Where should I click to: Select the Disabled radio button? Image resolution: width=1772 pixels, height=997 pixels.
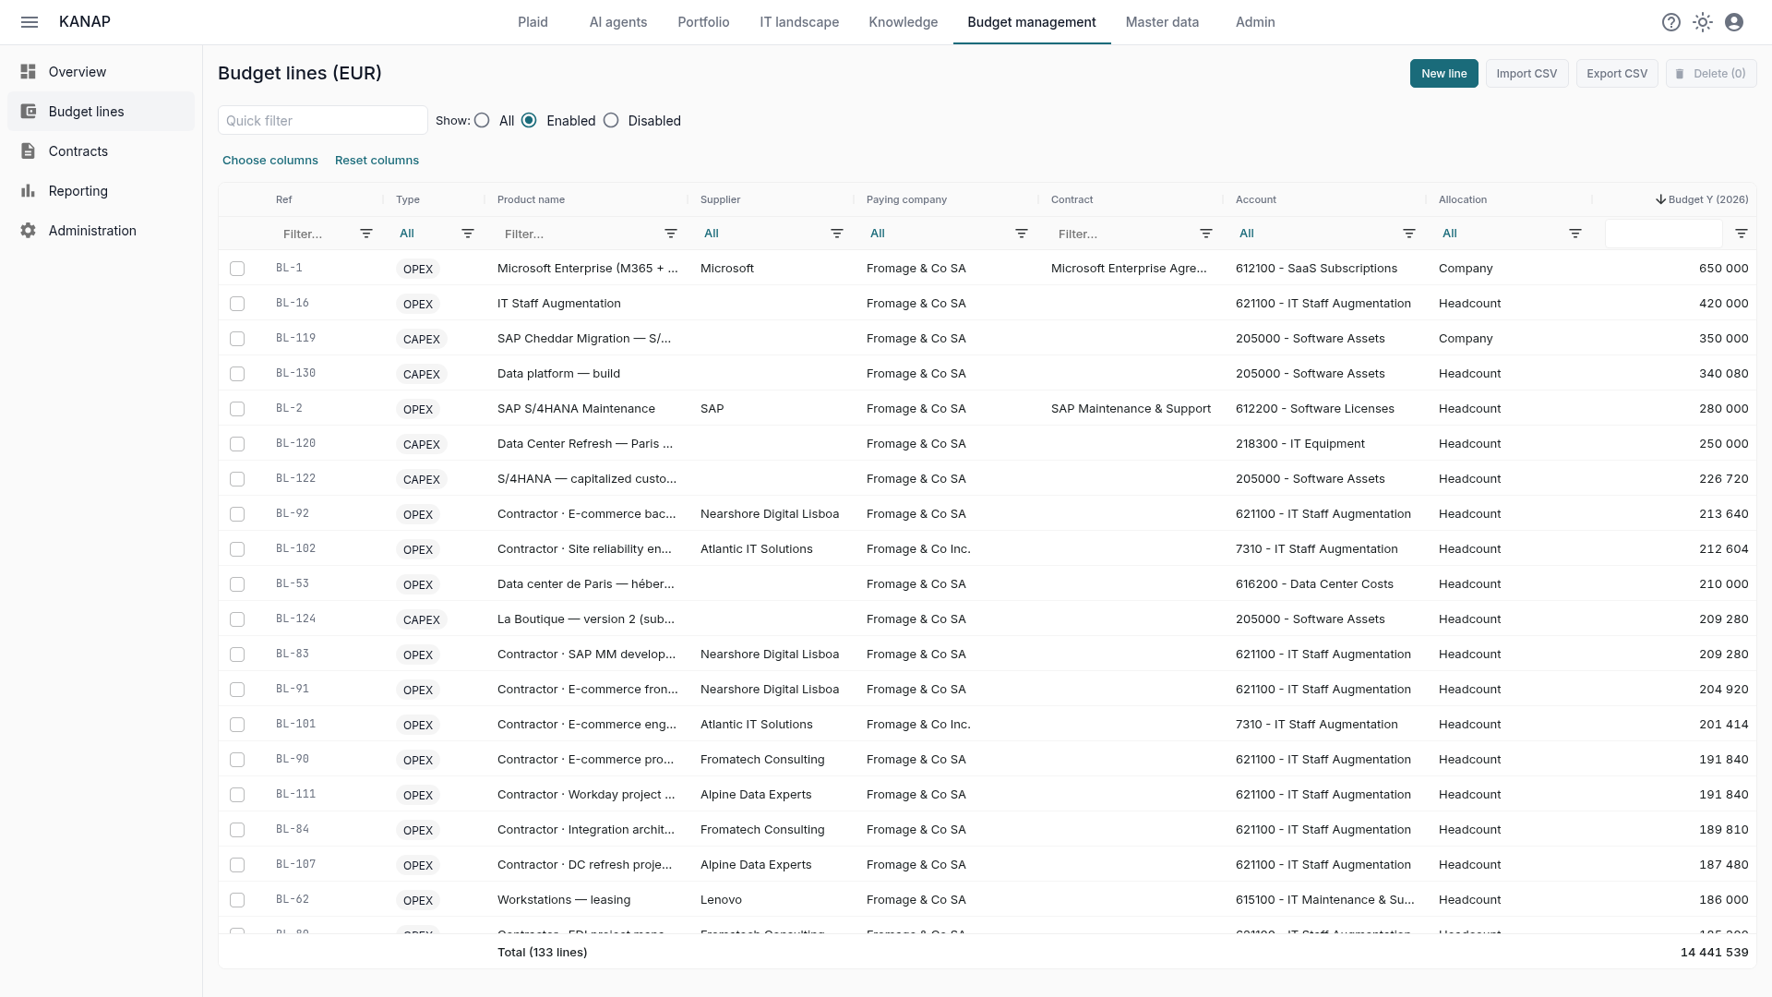coord(611,121)
